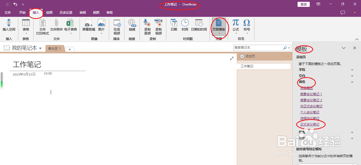The height and width of the screenshot is (165, 361).
Task: Click the Back arrow in title bar
Action: pyautogui.click(x=8, y=4)
